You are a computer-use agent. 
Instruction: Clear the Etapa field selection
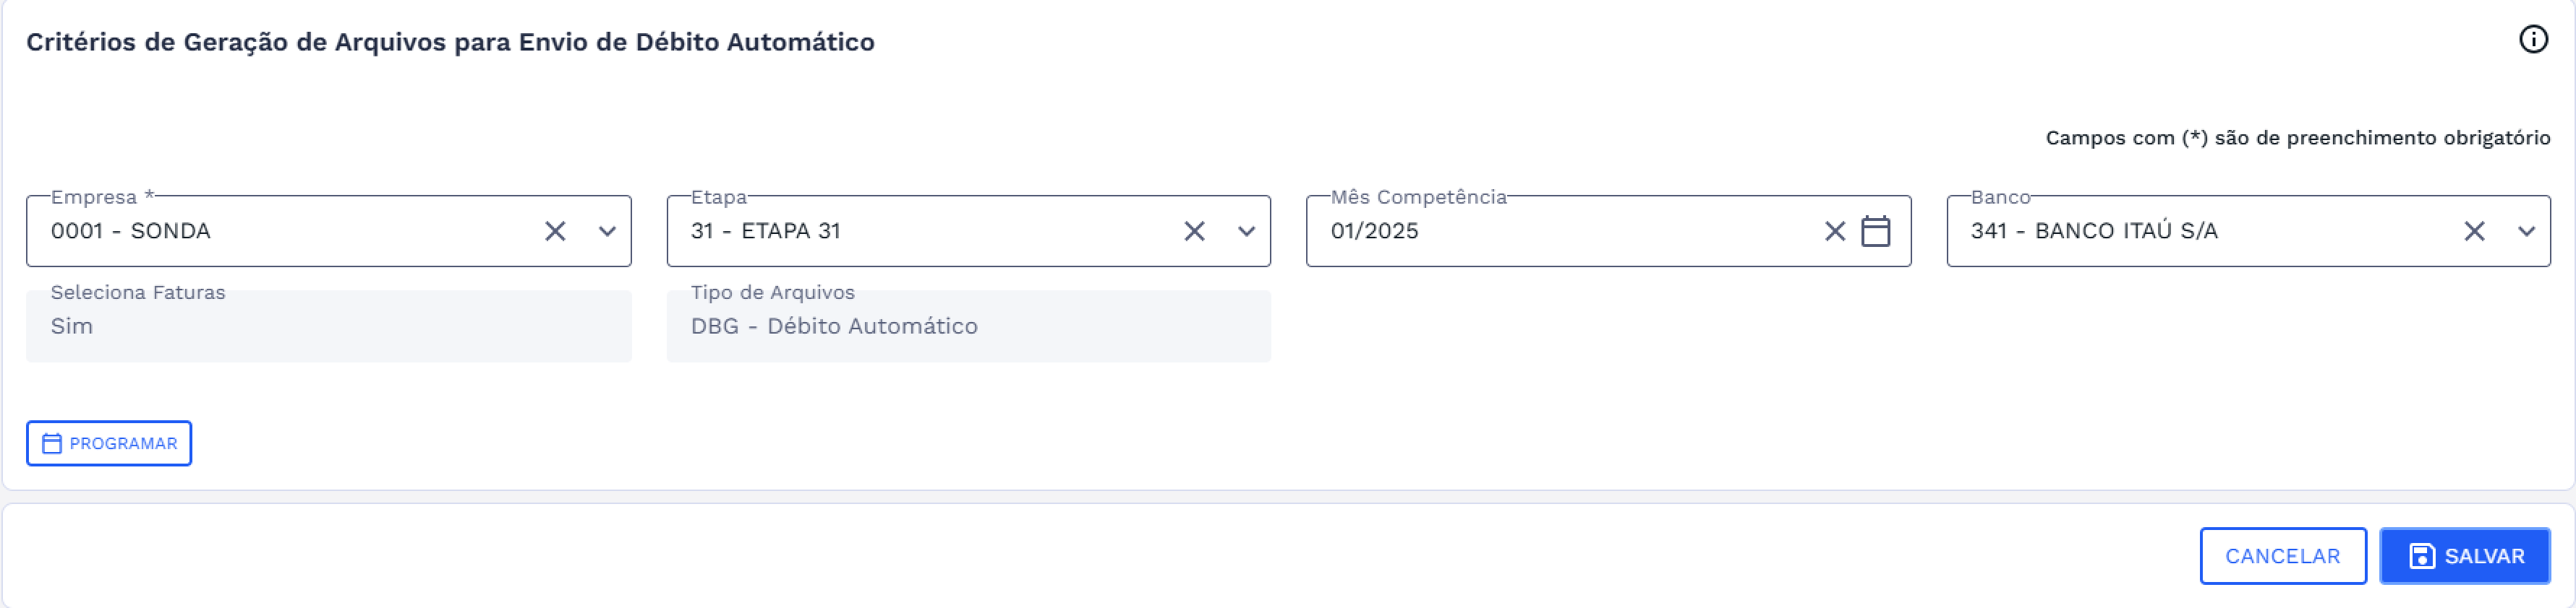coord(1194,232)
